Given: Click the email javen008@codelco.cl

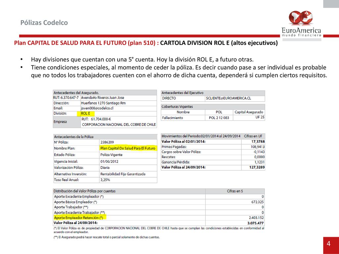Looking at the screenshot, I should [97, 108].
